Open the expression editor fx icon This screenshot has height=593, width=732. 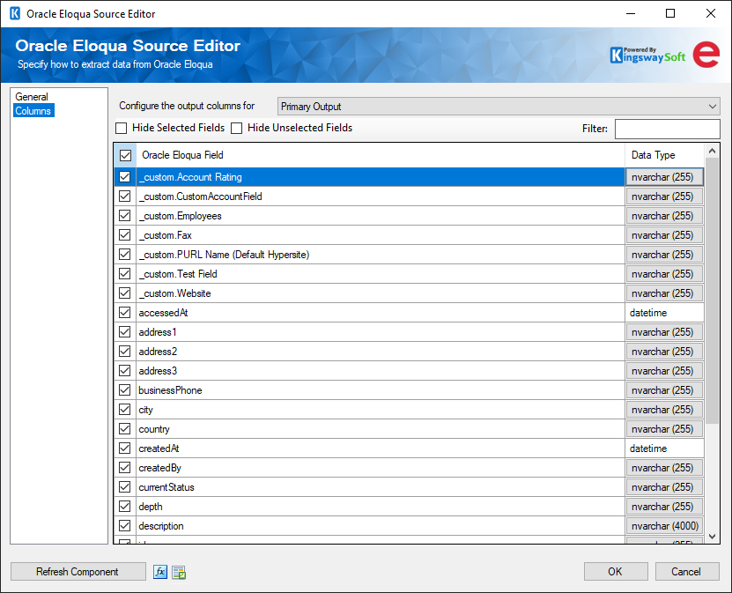160,572
